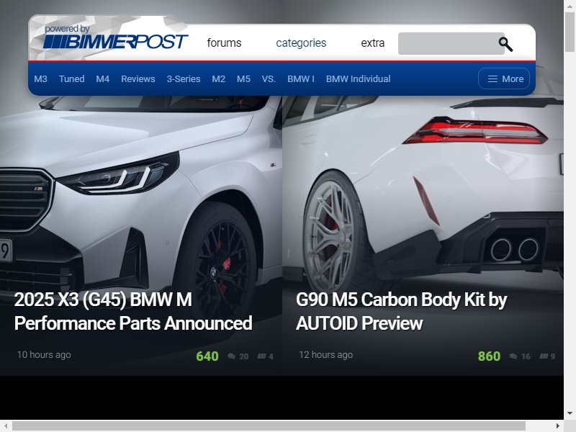Click the comments bubble icon on the X3 article

tap(231, 356)
